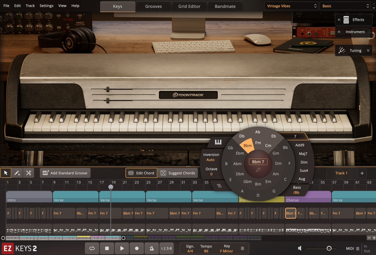Click the Add Standard Groove button
The image size is (376, 255).
click(x=65, y=173)
